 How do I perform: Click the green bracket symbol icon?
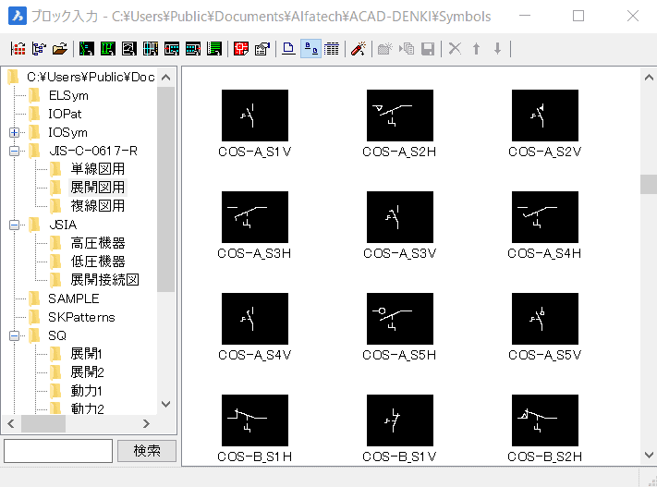[108, 49]
